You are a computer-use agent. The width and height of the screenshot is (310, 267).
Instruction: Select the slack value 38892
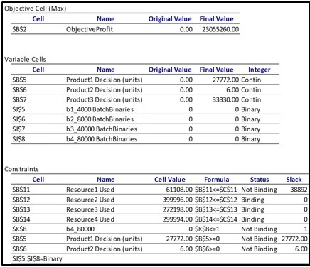(299, 190)
